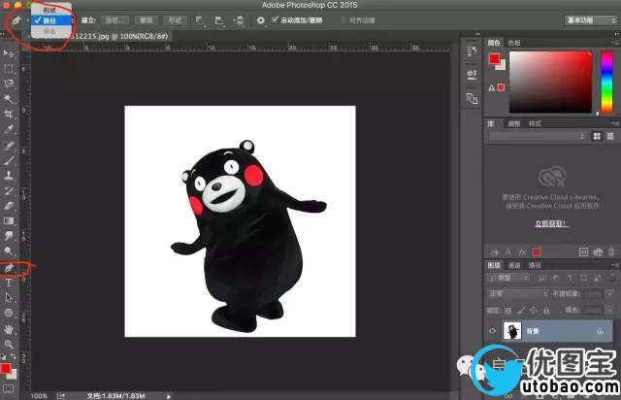The image size is (621, 400).
Task: Select the Smudge/Blur tool
Action: [9, 236]
